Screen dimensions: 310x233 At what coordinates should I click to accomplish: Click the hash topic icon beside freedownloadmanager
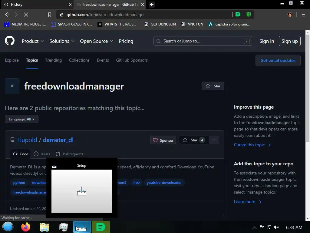(x=12, y=86)
